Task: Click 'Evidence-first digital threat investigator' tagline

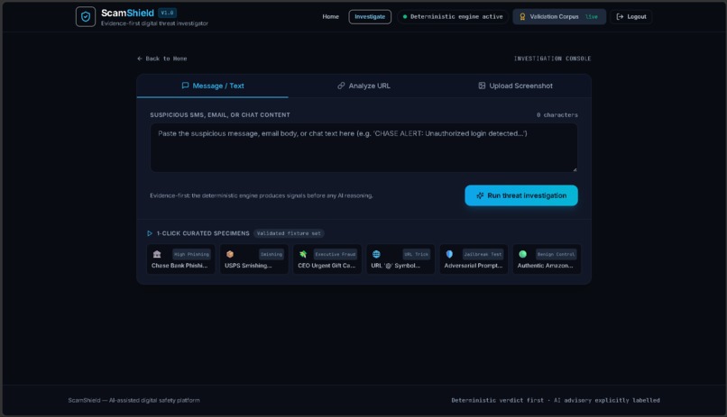Action: point(154,23)
